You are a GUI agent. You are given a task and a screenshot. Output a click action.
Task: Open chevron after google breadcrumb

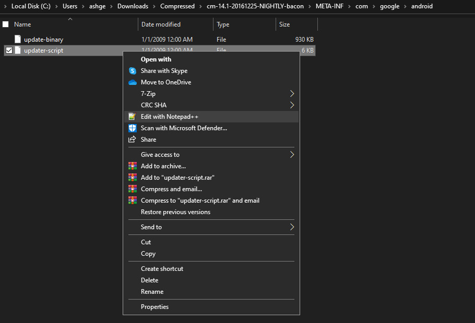point(406,6)
